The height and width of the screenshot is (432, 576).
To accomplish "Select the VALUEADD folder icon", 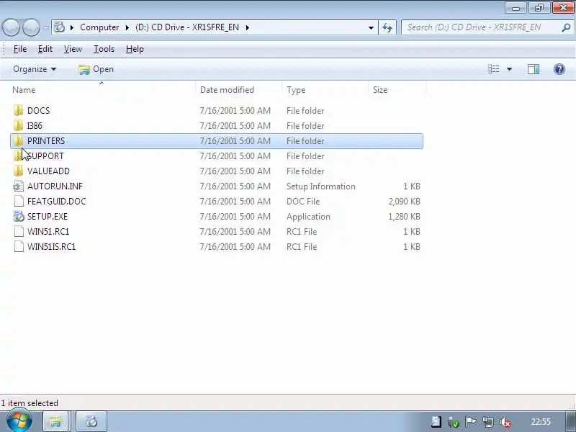I will (18, 171).
